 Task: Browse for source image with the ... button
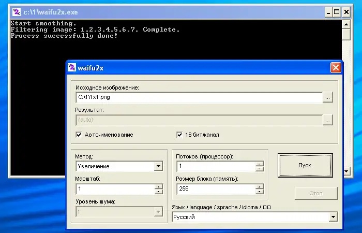coord(327,97)
